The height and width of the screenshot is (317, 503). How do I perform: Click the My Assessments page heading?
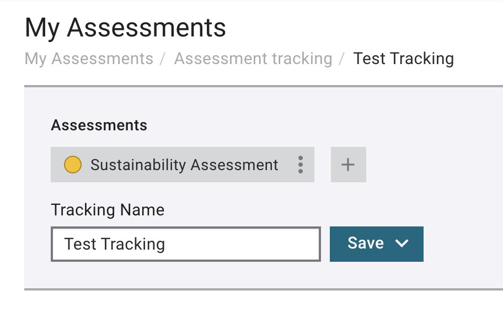pos(125,28)
